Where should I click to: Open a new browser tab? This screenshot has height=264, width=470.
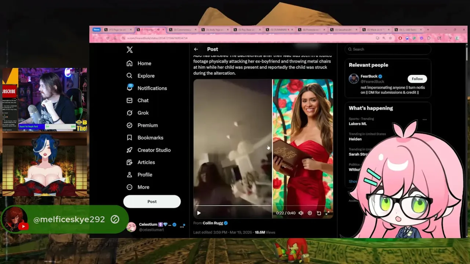click(x=428, y=30)
